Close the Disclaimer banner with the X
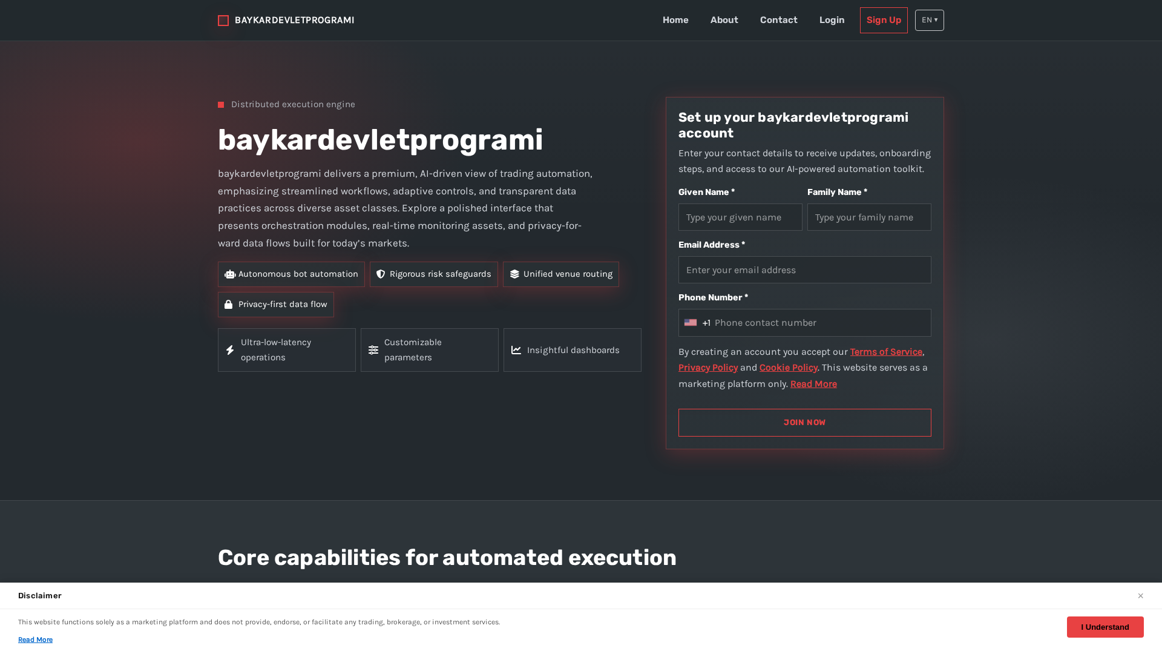 tap(1140, 596)
